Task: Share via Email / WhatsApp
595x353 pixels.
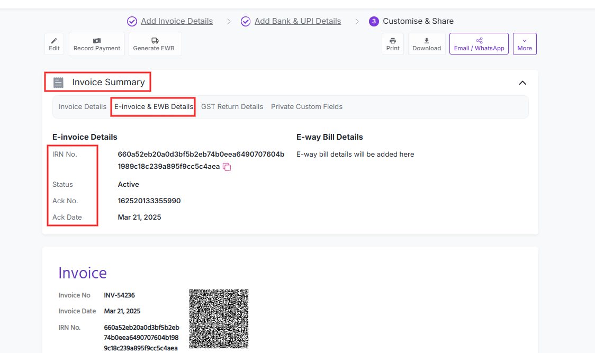Action: 479,44
